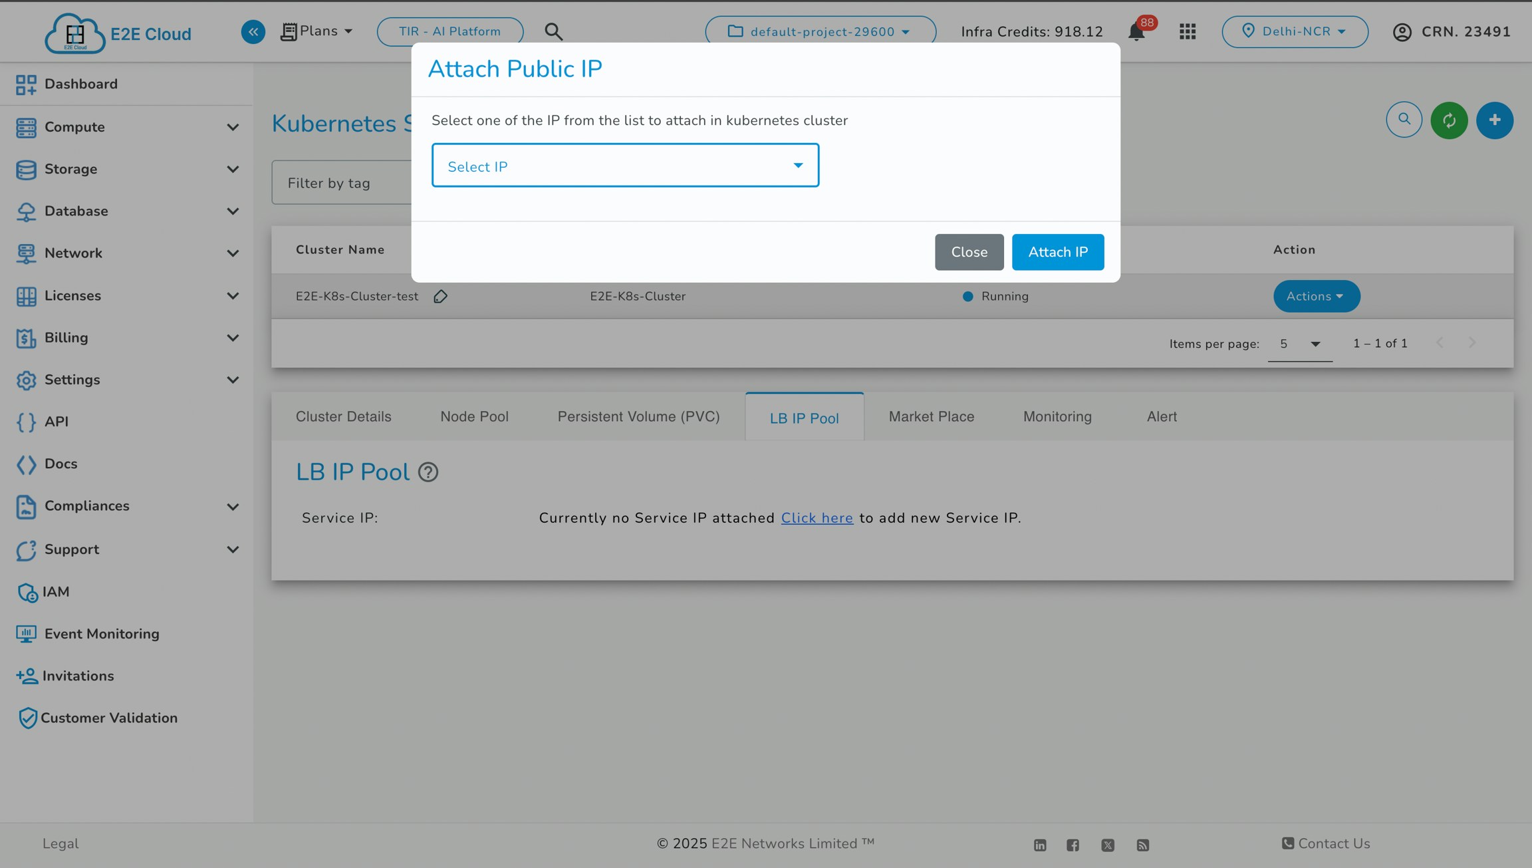Open the Plans dropdown menu
This screenshot has width=1532, height=868.
(x=317, y=31)
